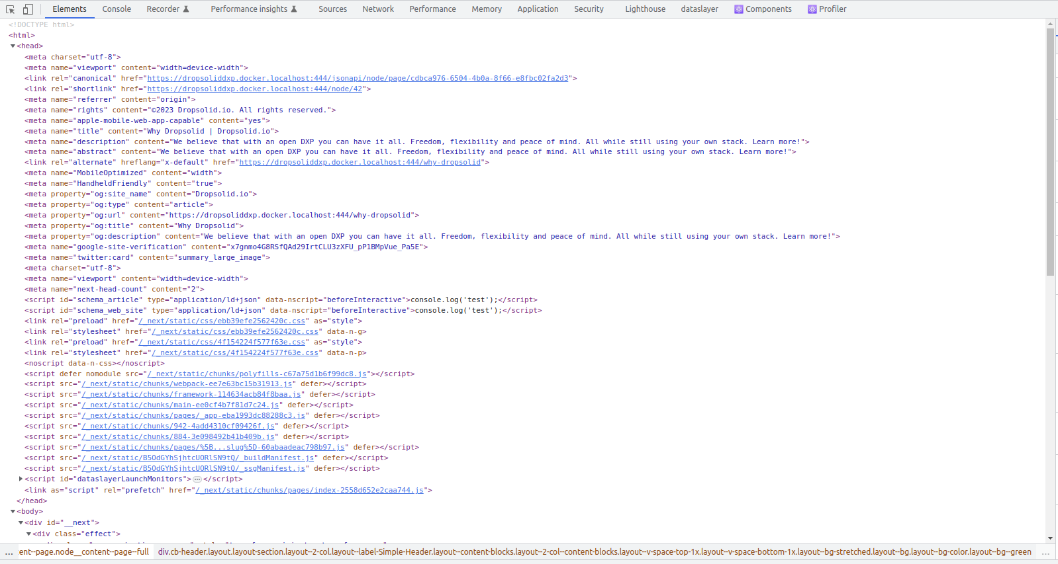The image size is (1058, 564).
Task: Collapse the body element node
Action: tap(13, 512)
